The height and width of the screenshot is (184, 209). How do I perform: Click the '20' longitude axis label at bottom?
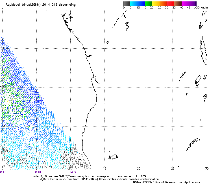(x=139, y=168)
